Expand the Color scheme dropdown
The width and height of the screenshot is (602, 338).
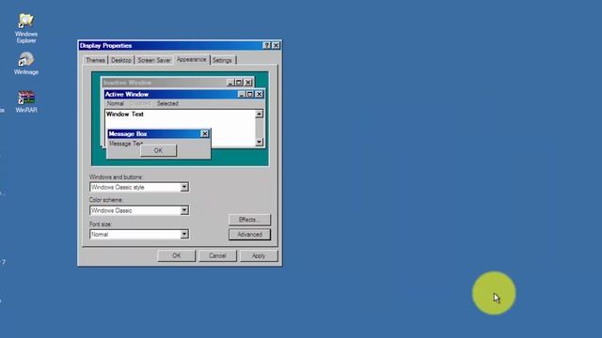pos(184,210)
